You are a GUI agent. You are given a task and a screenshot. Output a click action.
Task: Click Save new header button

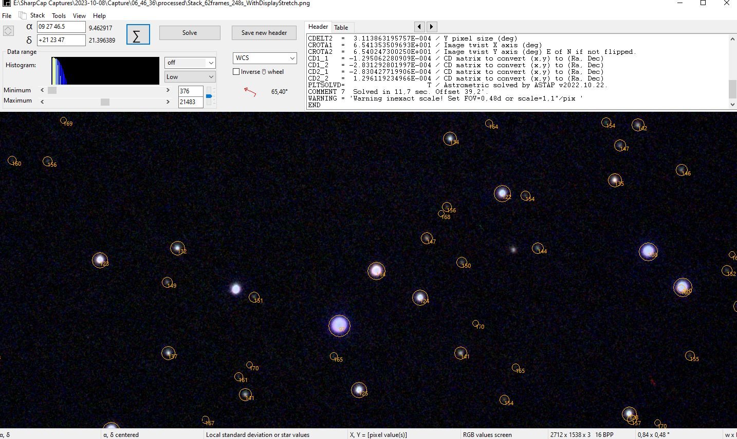pos(264,33)
